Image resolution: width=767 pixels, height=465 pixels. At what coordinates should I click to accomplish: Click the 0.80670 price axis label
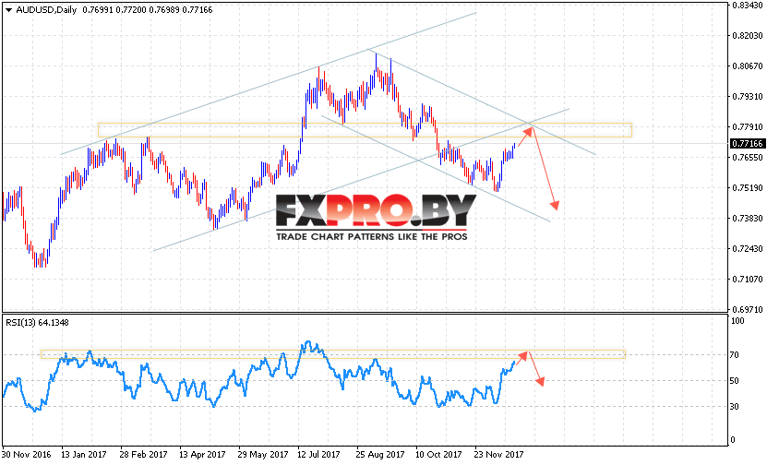[748, 66]
